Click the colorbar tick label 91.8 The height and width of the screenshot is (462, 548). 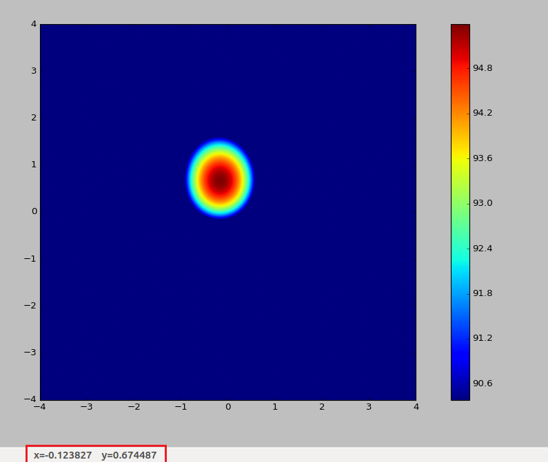pos(483,293)
